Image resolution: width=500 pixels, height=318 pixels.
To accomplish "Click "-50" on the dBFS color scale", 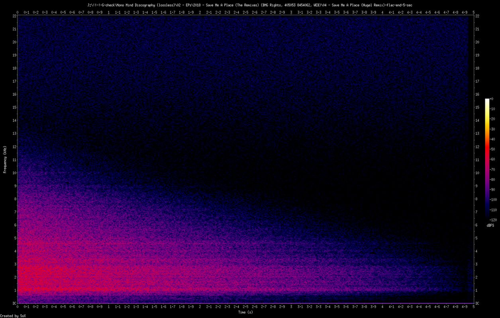I will pos(492,149).
